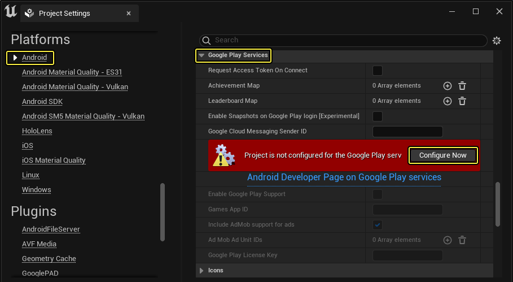Click the Plugins heading

pos(34,211)
